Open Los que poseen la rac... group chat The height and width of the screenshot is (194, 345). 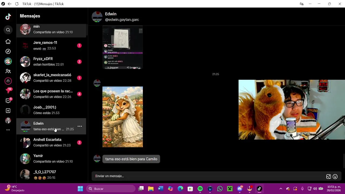pos(51,94)
